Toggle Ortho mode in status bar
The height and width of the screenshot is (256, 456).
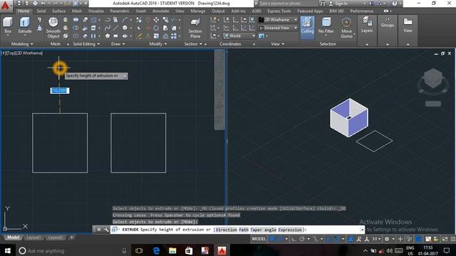tap(294, 239)
